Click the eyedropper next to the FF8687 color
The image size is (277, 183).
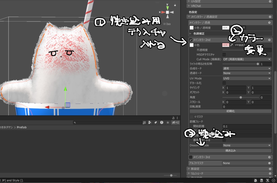231,45
